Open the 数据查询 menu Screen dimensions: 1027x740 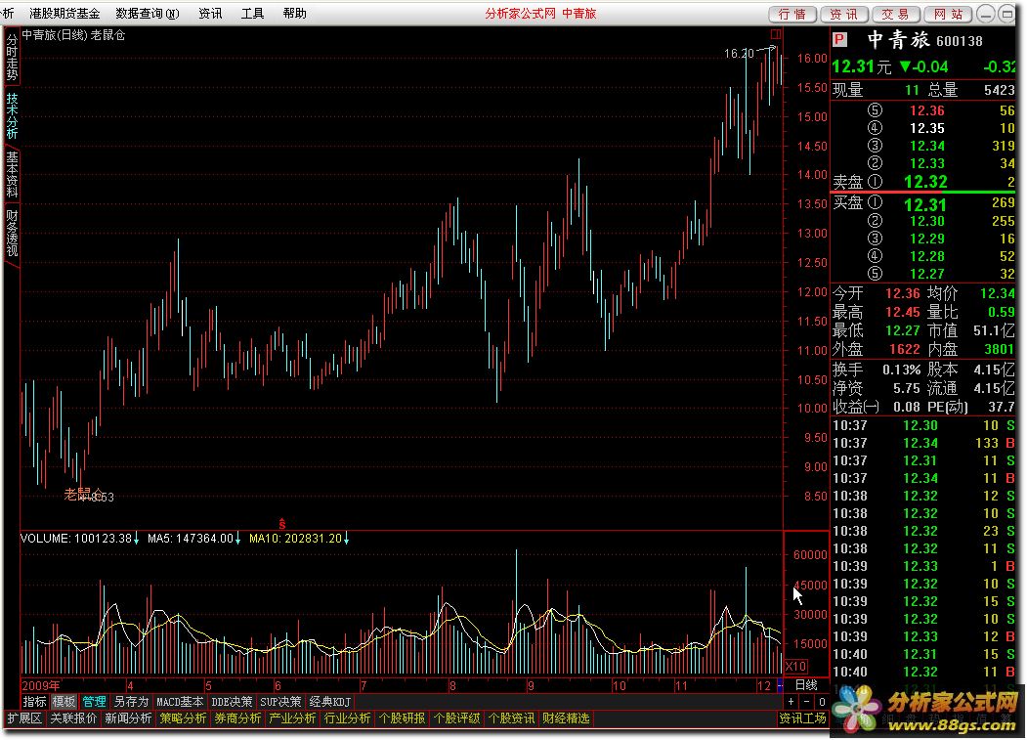click(148, 13)
